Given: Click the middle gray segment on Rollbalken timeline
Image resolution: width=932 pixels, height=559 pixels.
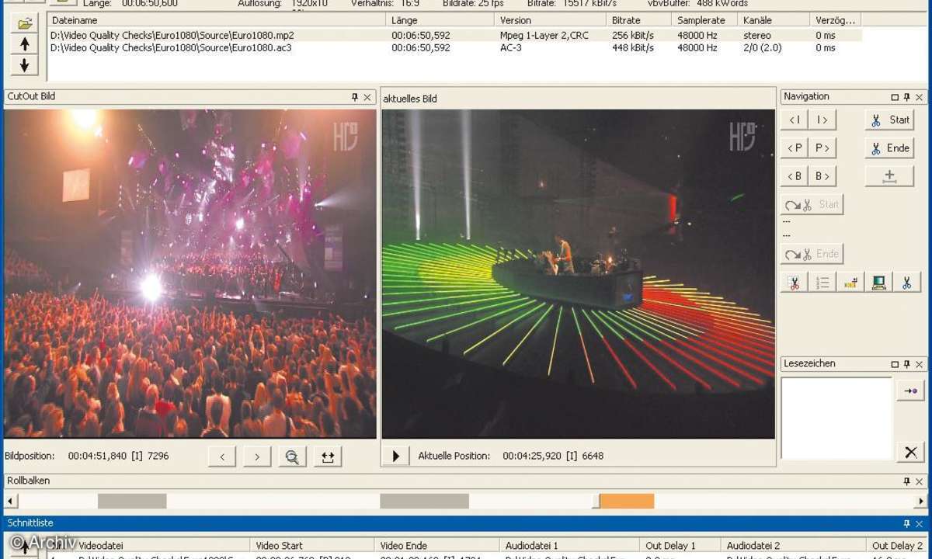Looking at the screenshot, I should coord(424,502).
